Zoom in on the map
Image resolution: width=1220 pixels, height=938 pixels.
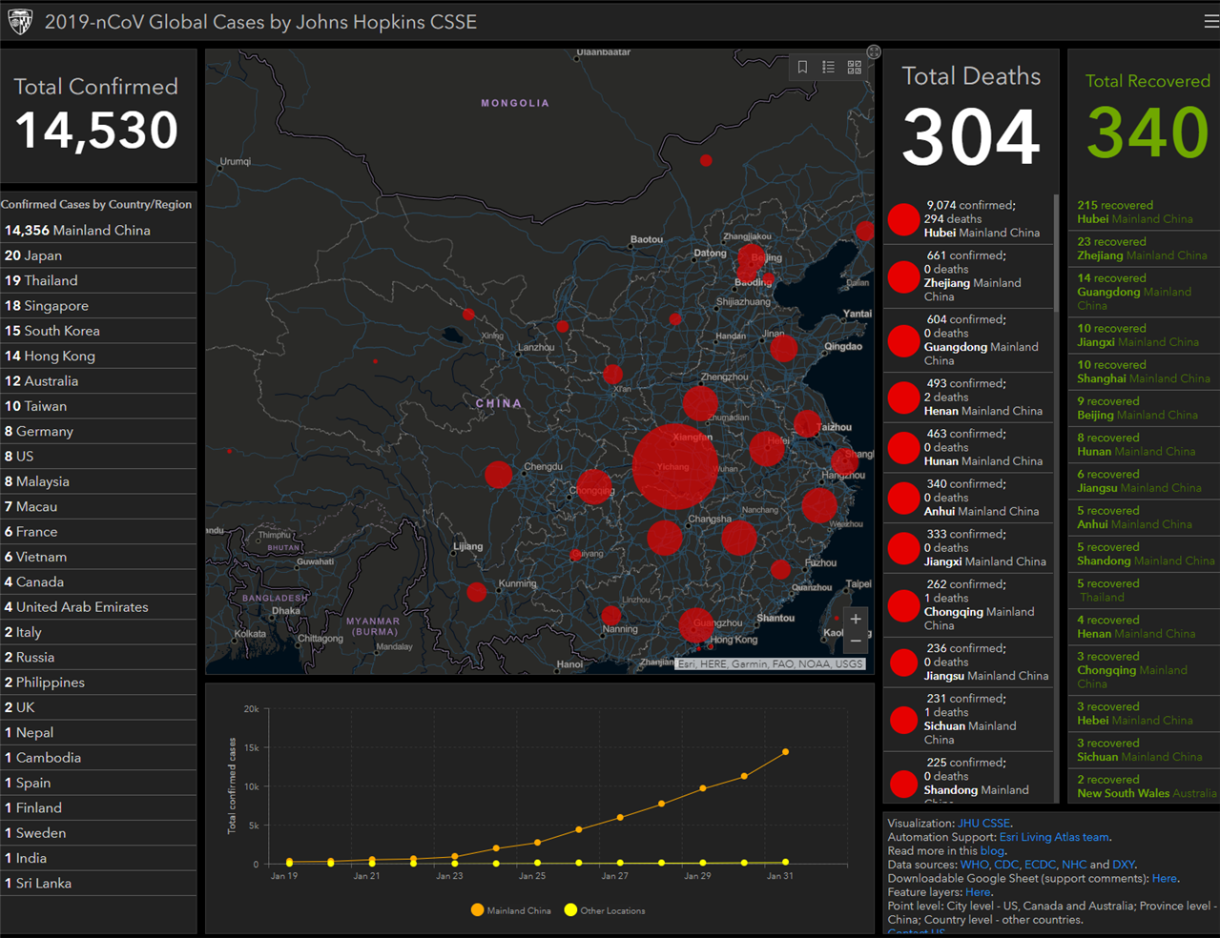856,619
